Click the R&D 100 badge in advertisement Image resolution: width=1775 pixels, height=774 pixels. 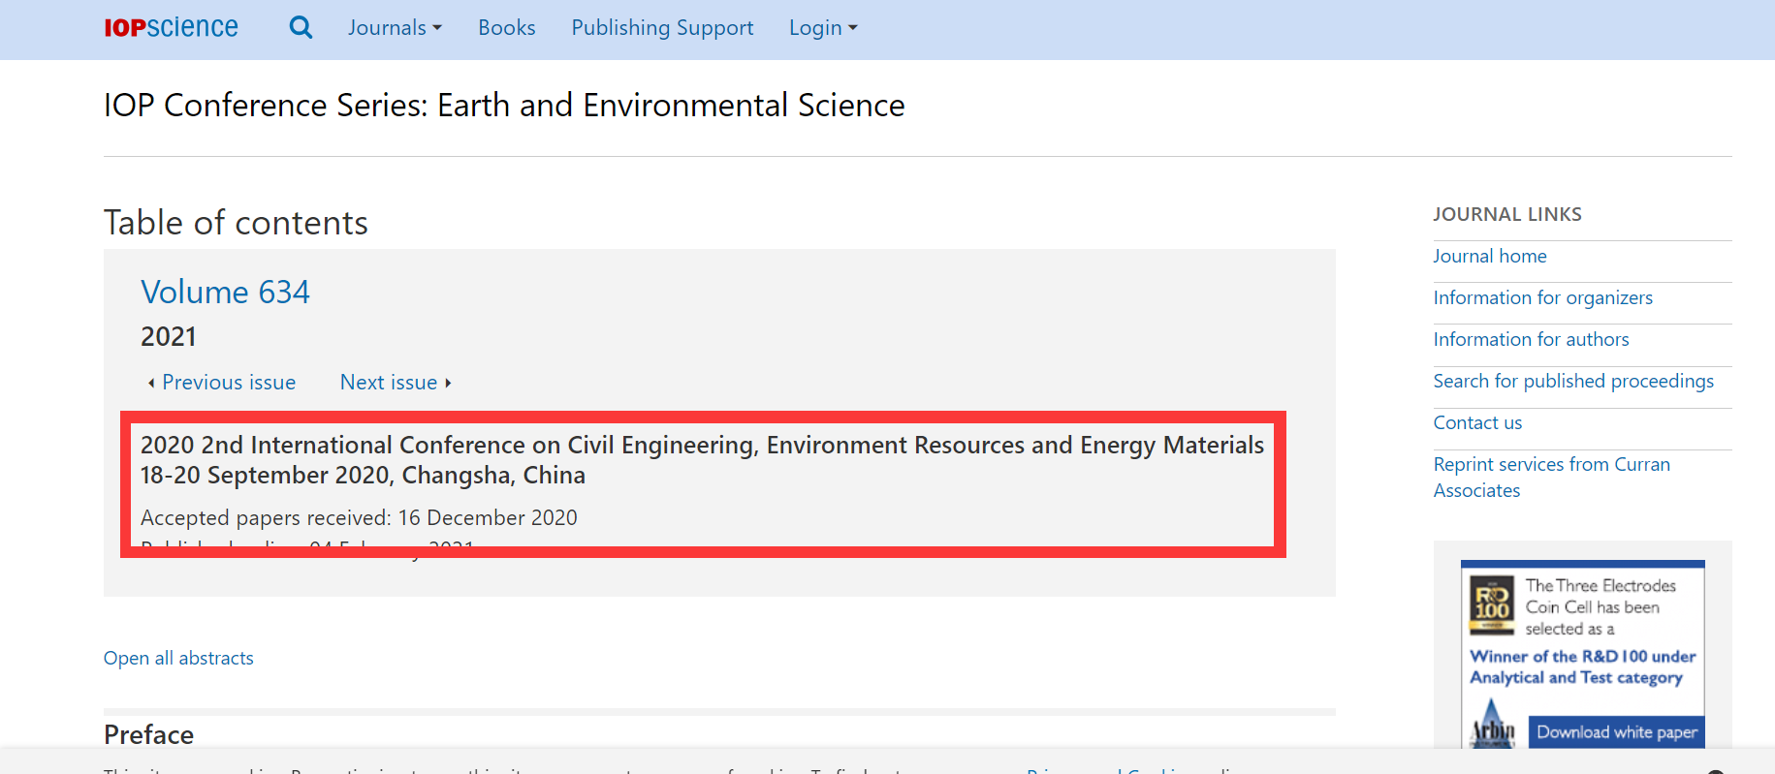point(1492,605)
